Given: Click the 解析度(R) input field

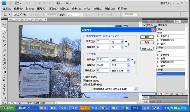Looking at the screenshot, I should (x=103, y=71).
